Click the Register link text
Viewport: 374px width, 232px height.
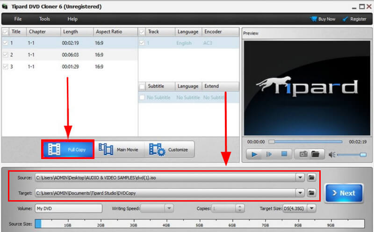358,19
